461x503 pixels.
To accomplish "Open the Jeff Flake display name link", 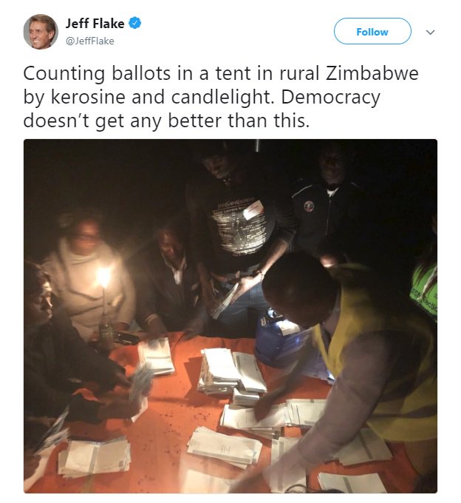I will click(x=95, y=24).
